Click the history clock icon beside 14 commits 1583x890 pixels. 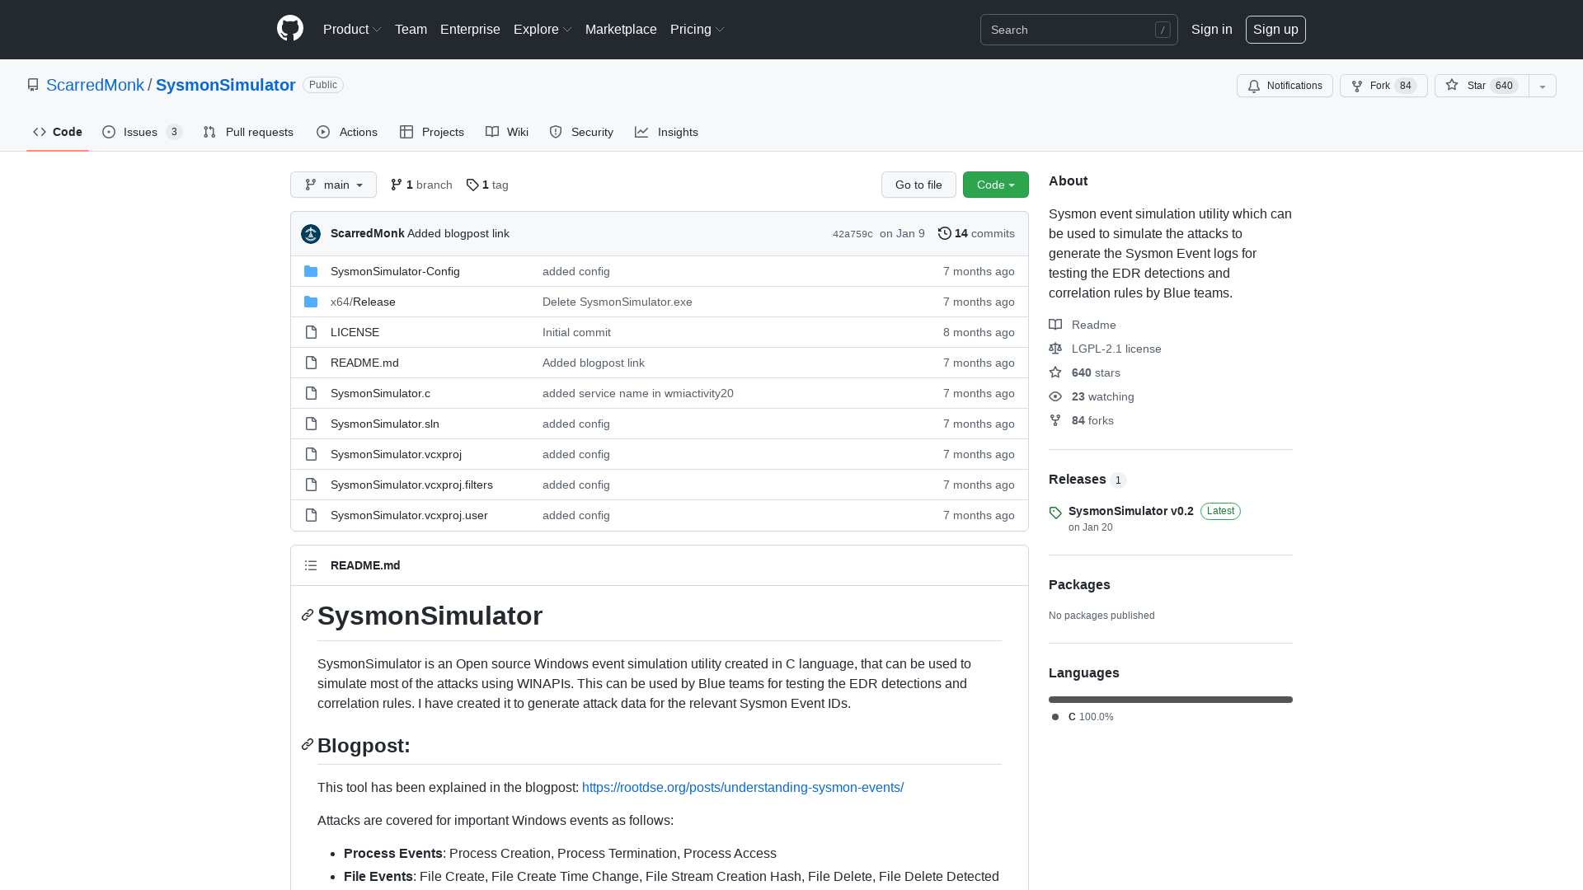pyautogui.click(x=945, y=233)
